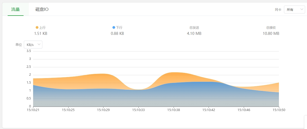The height and width of the screenshot is (129, 307).
Task: Click the 4.10 MB total sent value
Action: pos(194,34)
